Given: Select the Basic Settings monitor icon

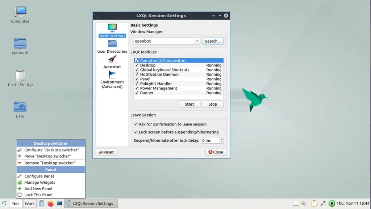Looking at the screenshot, I should click(x=112, y=28).
